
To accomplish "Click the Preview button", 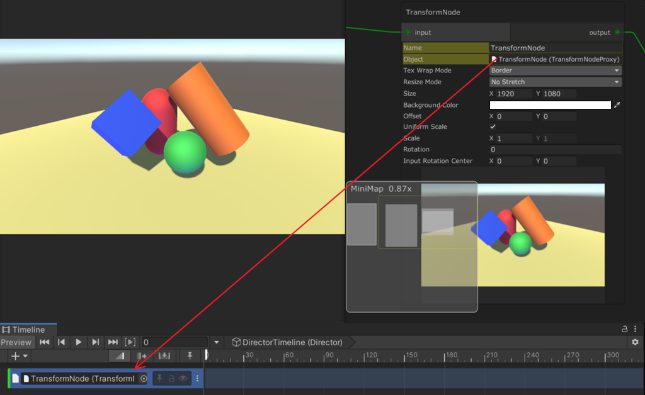I will point(15,342).
